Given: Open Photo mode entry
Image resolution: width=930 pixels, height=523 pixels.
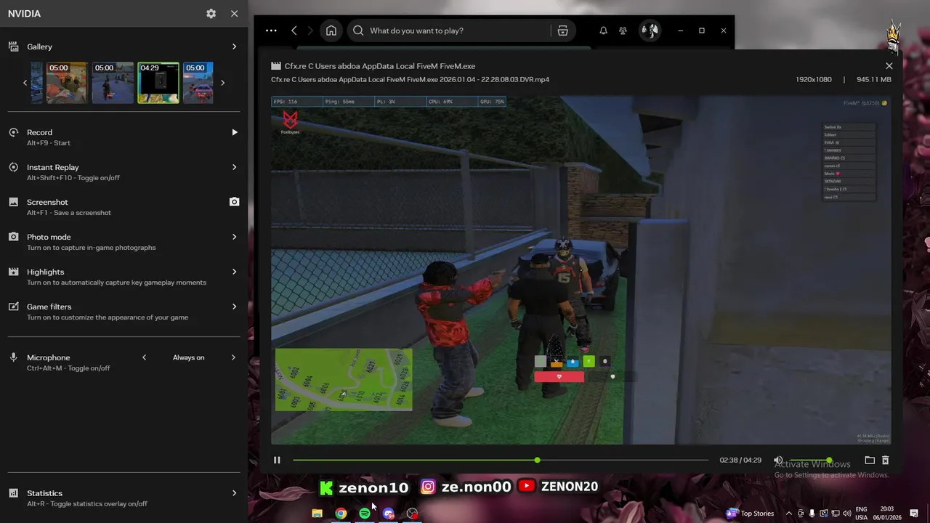Looking at the screenshot, I should 124,241.
